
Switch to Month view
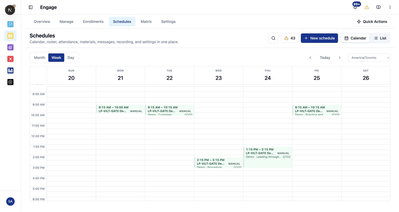point(40,58)
